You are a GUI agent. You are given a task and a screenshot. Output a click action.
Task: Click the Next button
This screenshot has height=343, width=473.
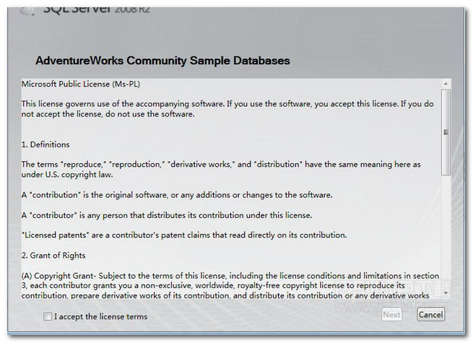(x=391, y=315)
